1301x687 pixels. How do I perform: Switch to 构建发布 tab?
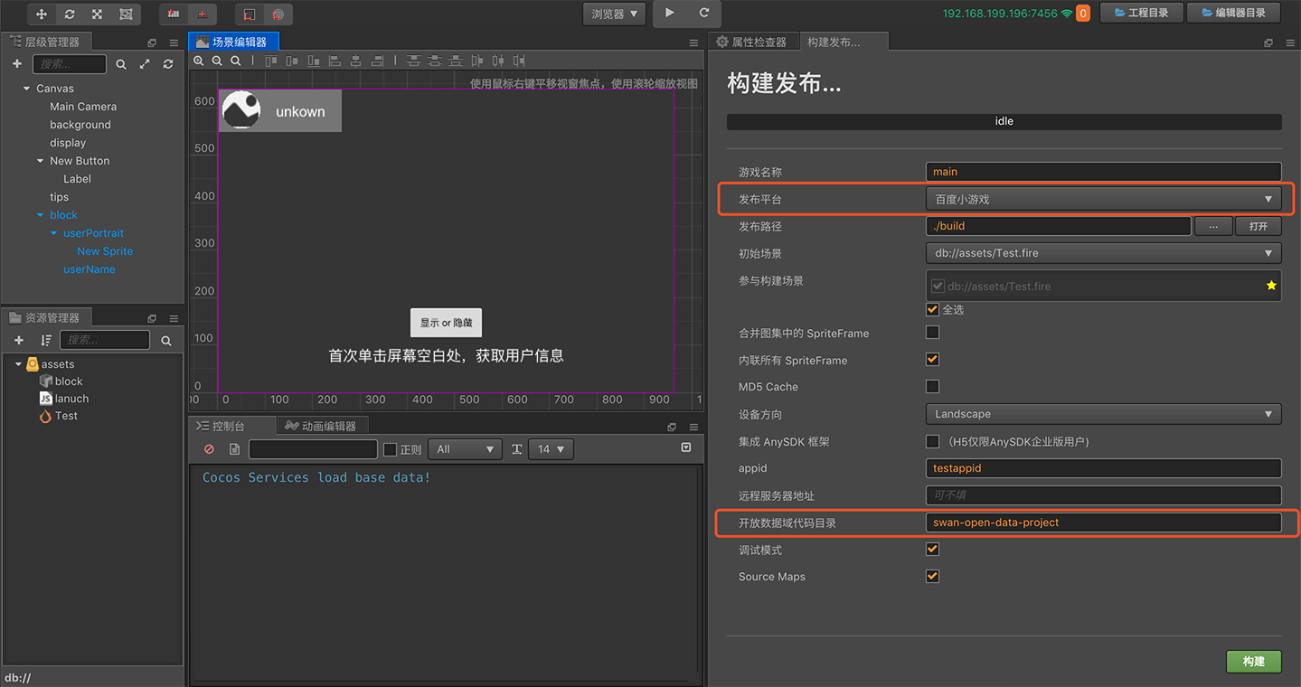(x=844, y=42)
